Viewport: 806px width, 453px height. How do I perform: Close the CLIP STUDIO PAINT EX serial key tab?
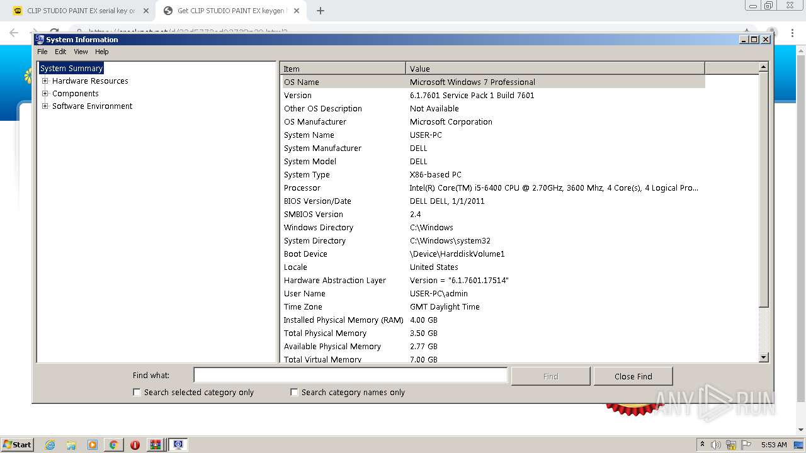click(x=145, y=11)
